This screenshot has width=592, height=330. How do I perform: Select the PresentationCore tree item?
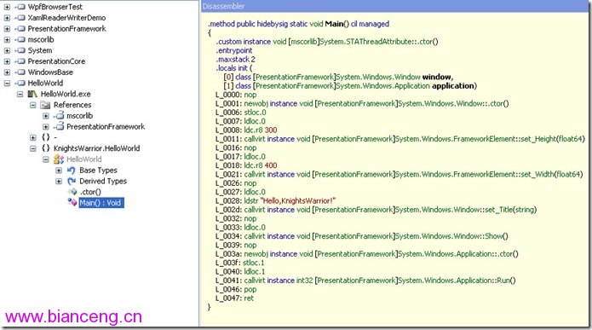[56, 61]
